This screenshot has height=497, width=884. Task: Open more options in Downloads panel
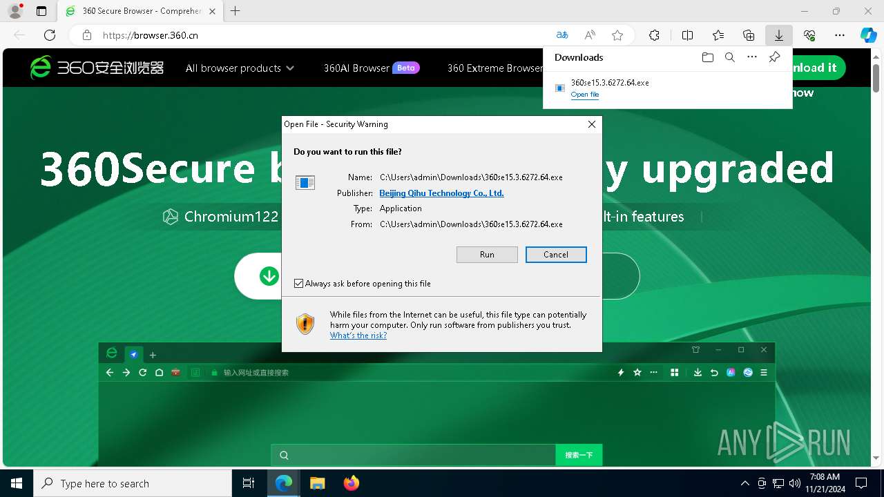click(x=752, y=57)
